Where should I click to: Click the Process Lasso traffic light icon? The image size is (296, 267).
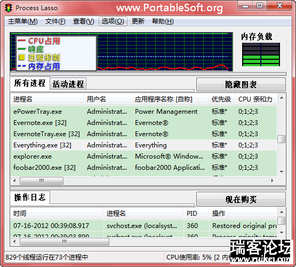pyautogui.click(x=9, y=8)
